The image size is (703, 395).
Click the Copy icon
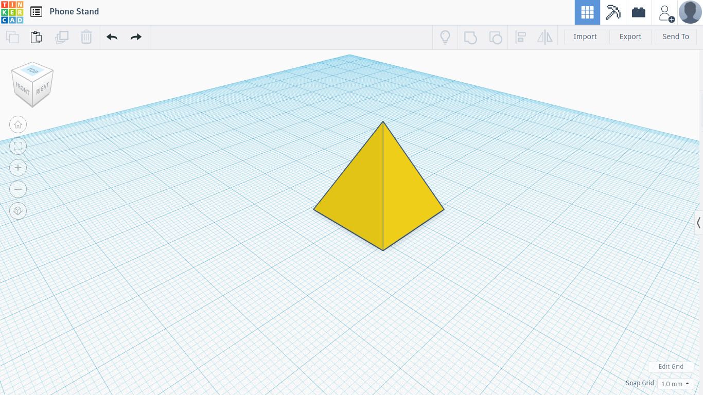(x=12, y=37)
